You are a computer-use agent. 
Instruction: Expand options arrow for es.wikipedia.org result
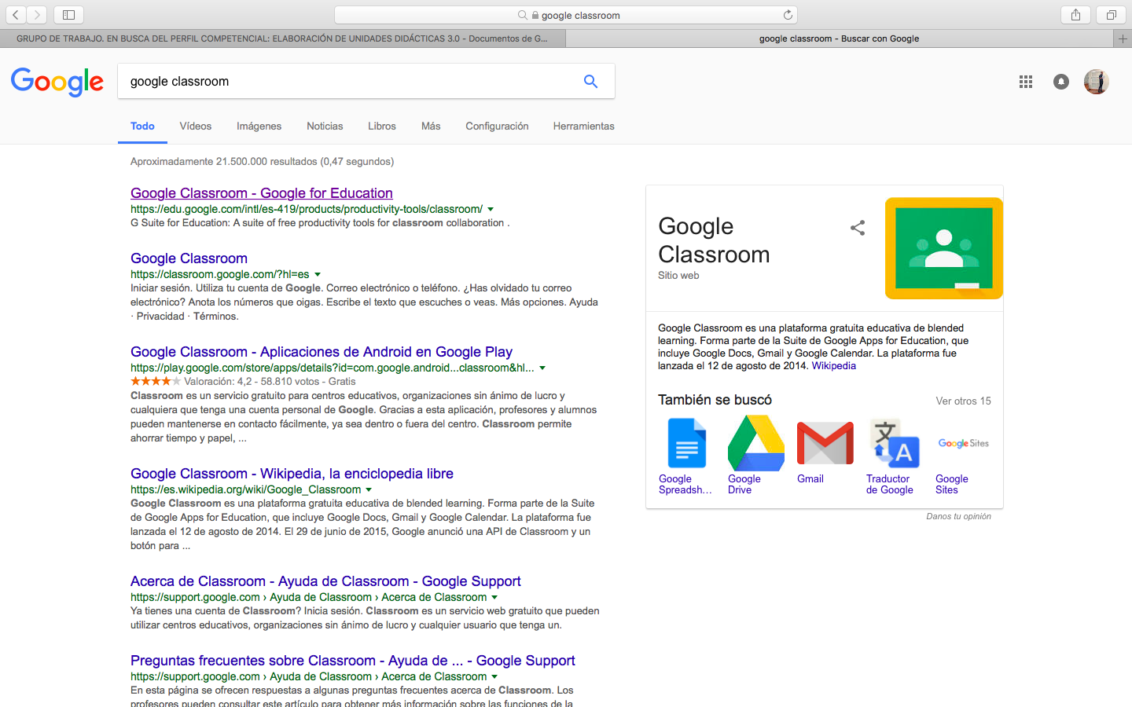click(x=369, y=490)
